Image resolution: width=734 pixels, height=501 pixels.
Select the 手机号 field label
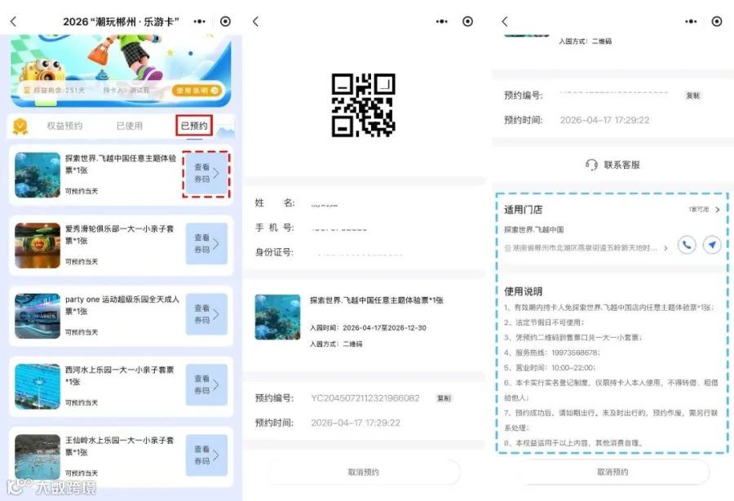coord(274,227)
